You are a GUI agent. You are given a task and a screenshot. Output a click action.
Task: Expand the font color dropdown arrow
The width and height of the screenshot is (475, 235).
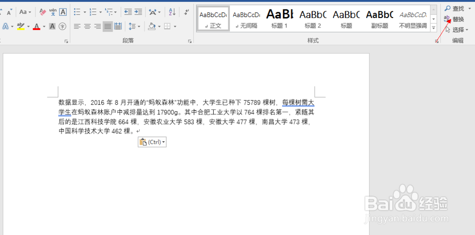pyautogui.click(x=44, y=27)
